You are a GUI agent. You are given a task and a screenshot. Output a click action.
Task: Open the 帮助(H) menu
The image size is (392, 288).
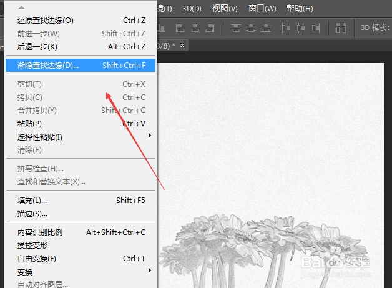coord(300,9)
